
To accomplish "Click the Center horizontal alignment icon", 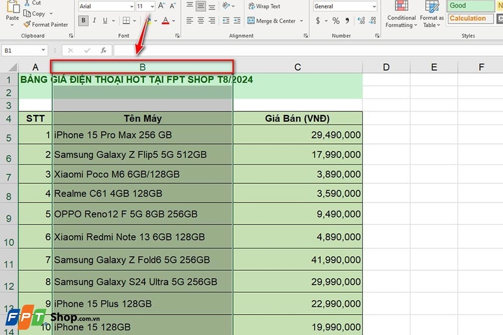I will click(201, 21).
